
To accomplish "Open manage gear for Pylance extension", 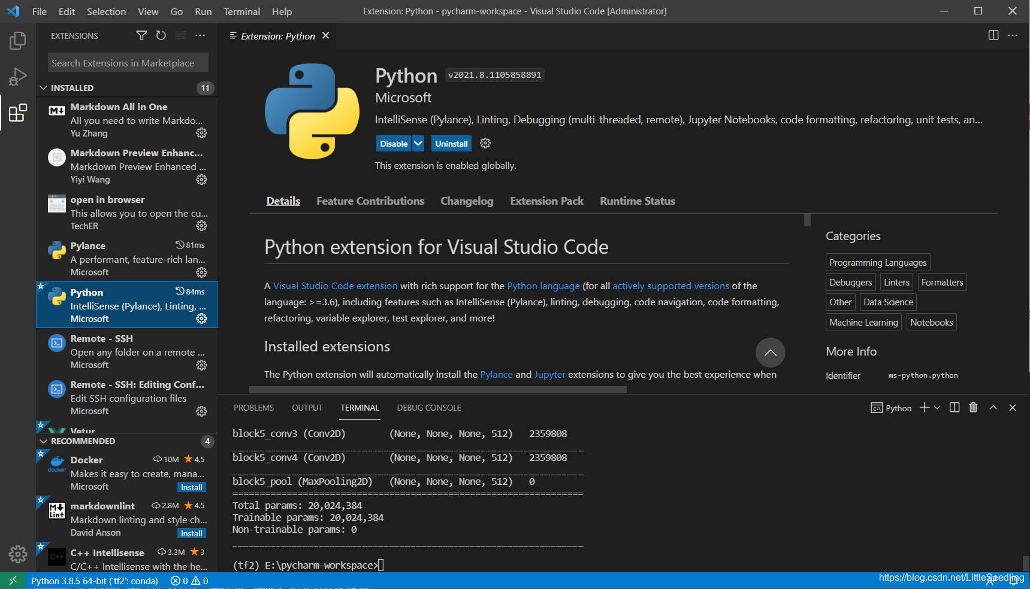I will pos(201,272).
